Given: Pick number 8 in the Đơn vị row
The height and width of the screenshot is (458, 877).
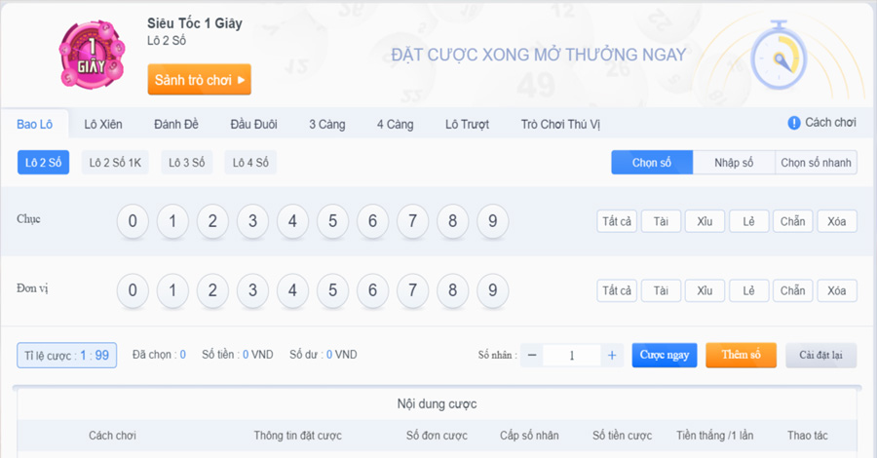Looking at the screenshot, I should click(452, 290).
